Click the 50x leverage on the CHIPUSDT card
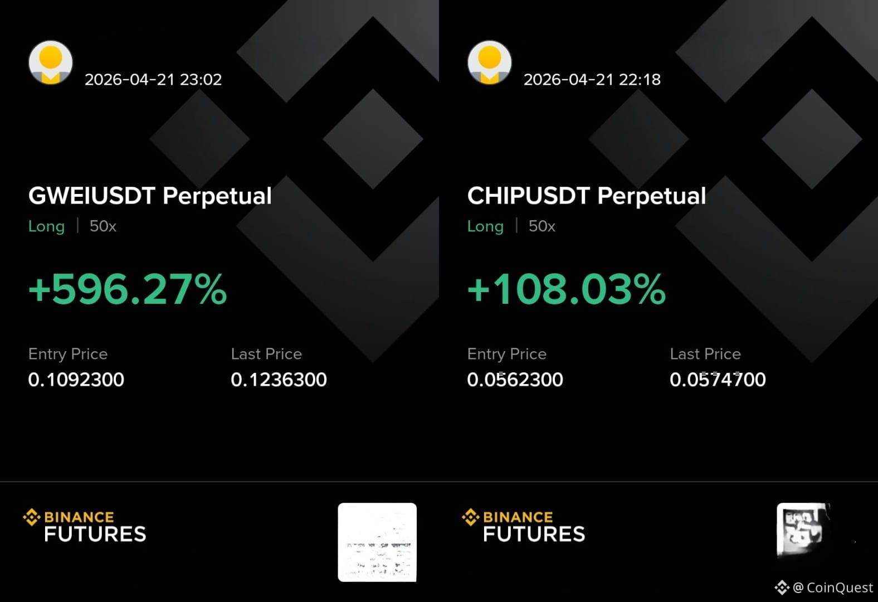The height and width of the screenshot is (602, 878). tap(542, 226)
